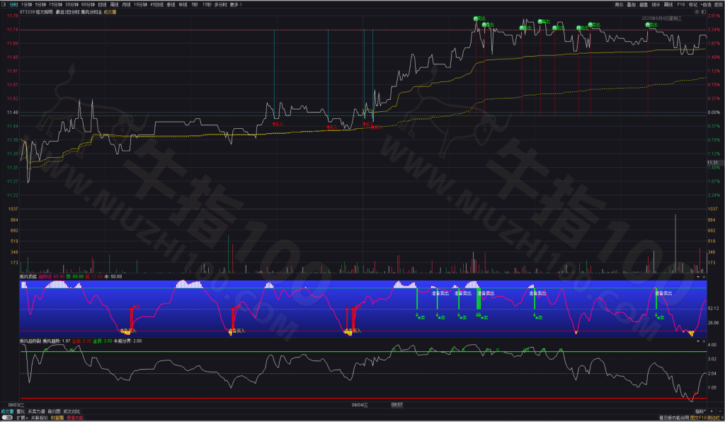Open the 财富圈 link

pos(57,418)
